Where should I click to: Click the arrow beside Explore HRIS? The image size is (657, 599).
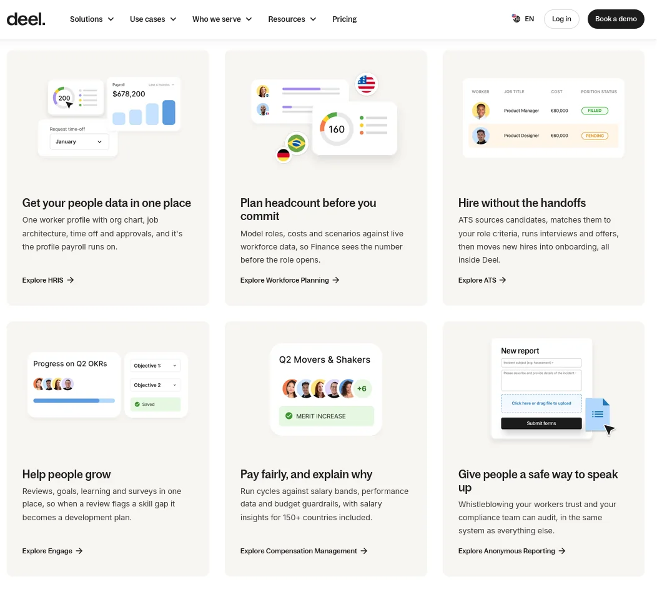71,279
